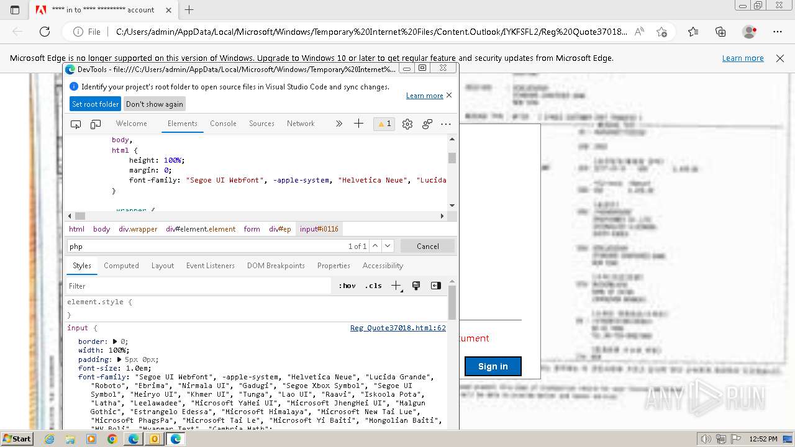The image size is (795, 447).
Task: Select div#element.element breadcrumb item
Action: click(x=201, y=229)
